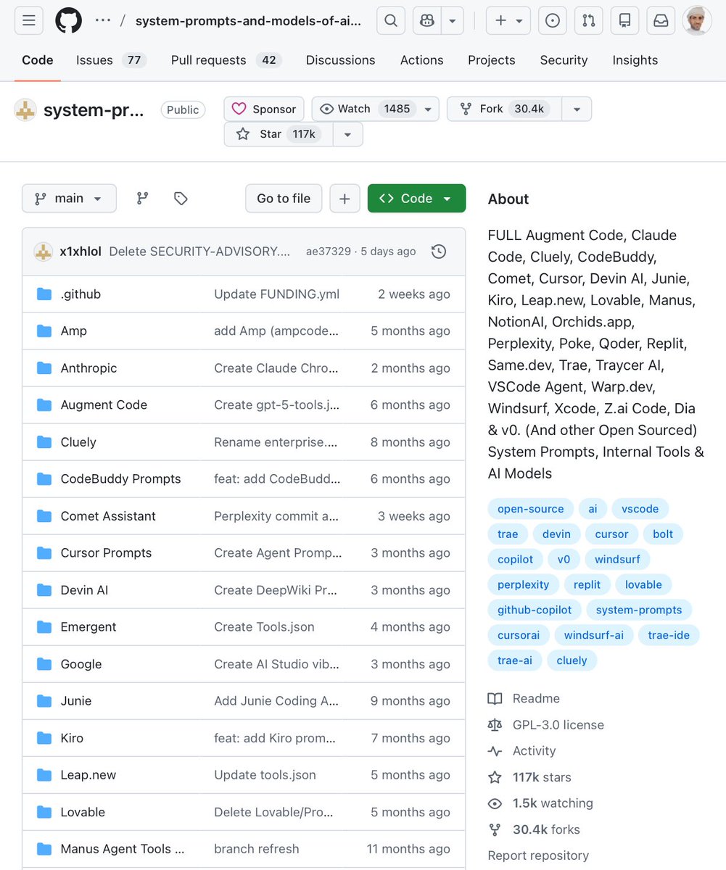Open the Cursor Prompts folder
The height and width of the screenshot is (870, 726).
pos(106,552)
